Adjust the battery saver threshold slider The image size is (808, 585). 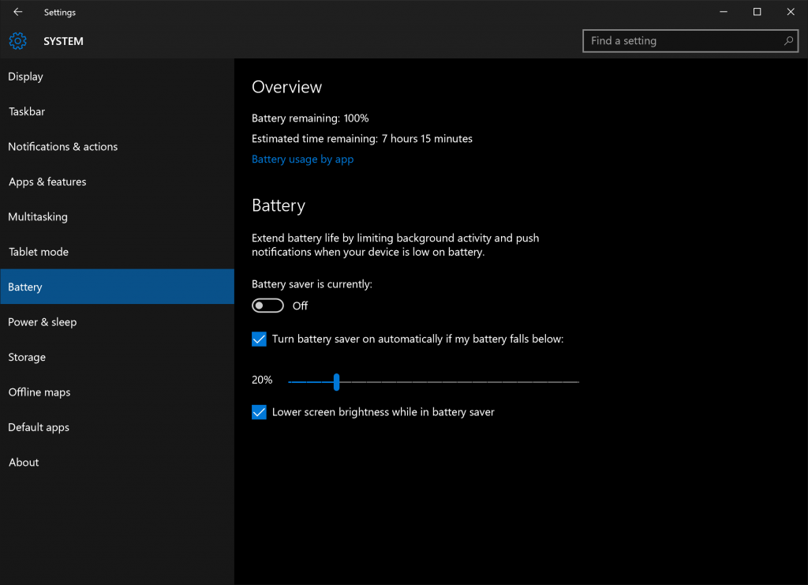[337, 381]
